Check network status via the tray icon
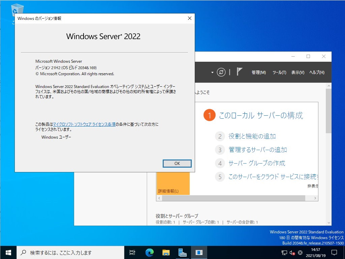 tap(284, 252)
